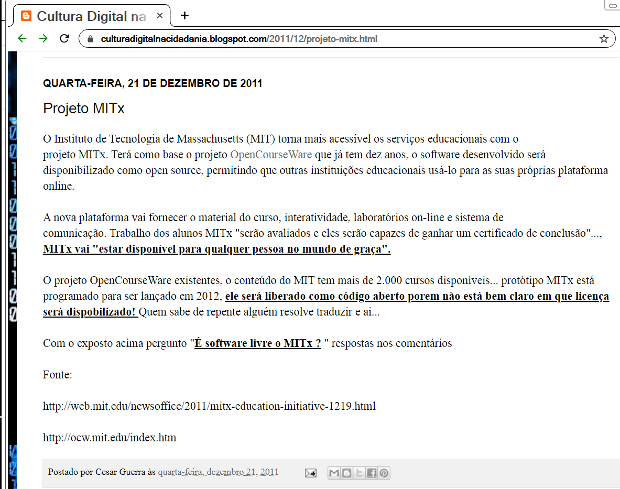Email this post using the envelope icon

(x=310, y=473)
